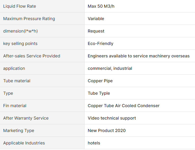Select the Variable pressure value
The image size is (195, 150).
click(96, 19)
